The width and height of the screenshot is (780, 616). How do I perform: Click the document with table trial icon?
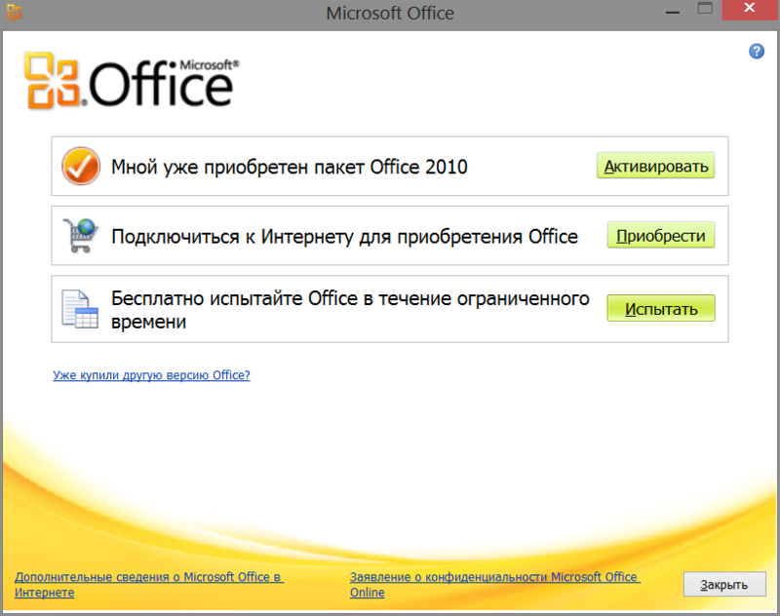(x=80, y=309)
